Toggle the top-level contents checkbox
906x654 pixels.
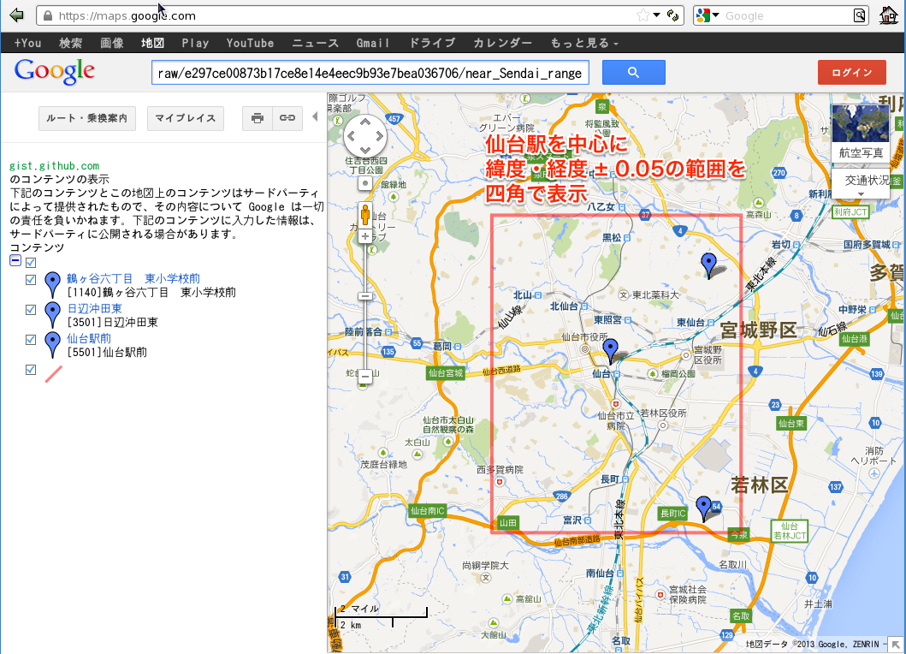pos(31,263)
